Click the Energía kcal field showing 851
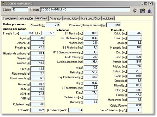Image resolution: width=157 pixels, height=117 pixels. click(27, 33)
